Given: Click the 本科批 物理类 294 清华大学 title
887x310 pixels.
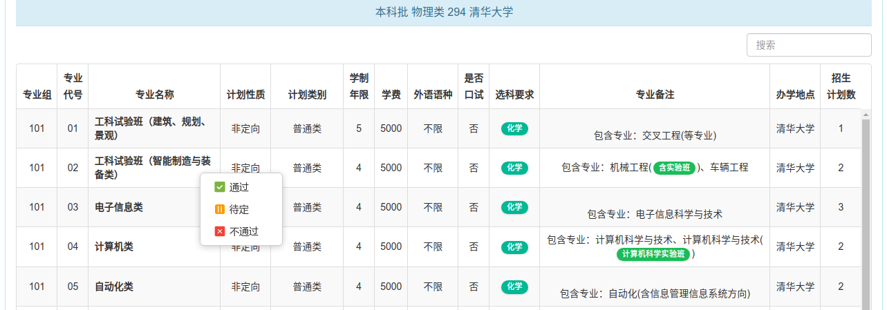Looking at the screenshot, I should (x=444, y=12).
